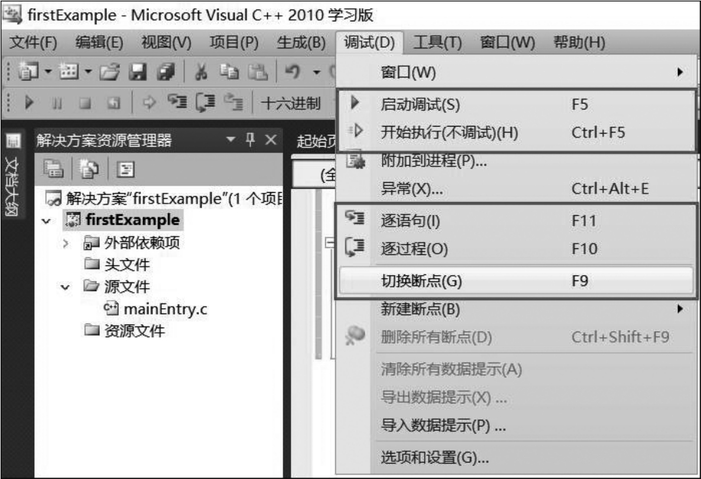701x479 pixels.
Task: Open dropdown arrow next to Add Item icon
Action: click(x=88, y=72)
